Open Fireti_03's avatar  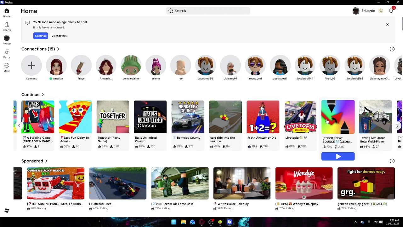tap(330, 65)
